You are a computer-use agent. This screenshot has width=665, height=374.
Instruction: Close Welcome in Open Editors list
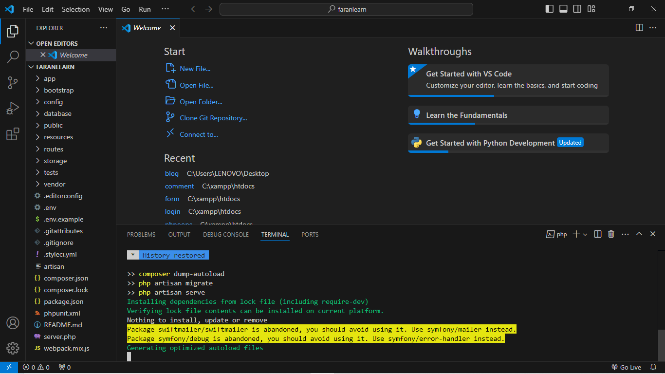[43, 55]
